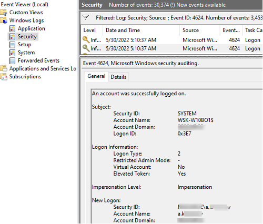Viewport: 263px width, 224px height.
Task: Click the Windows Logs folder icon
Action: 4,21
